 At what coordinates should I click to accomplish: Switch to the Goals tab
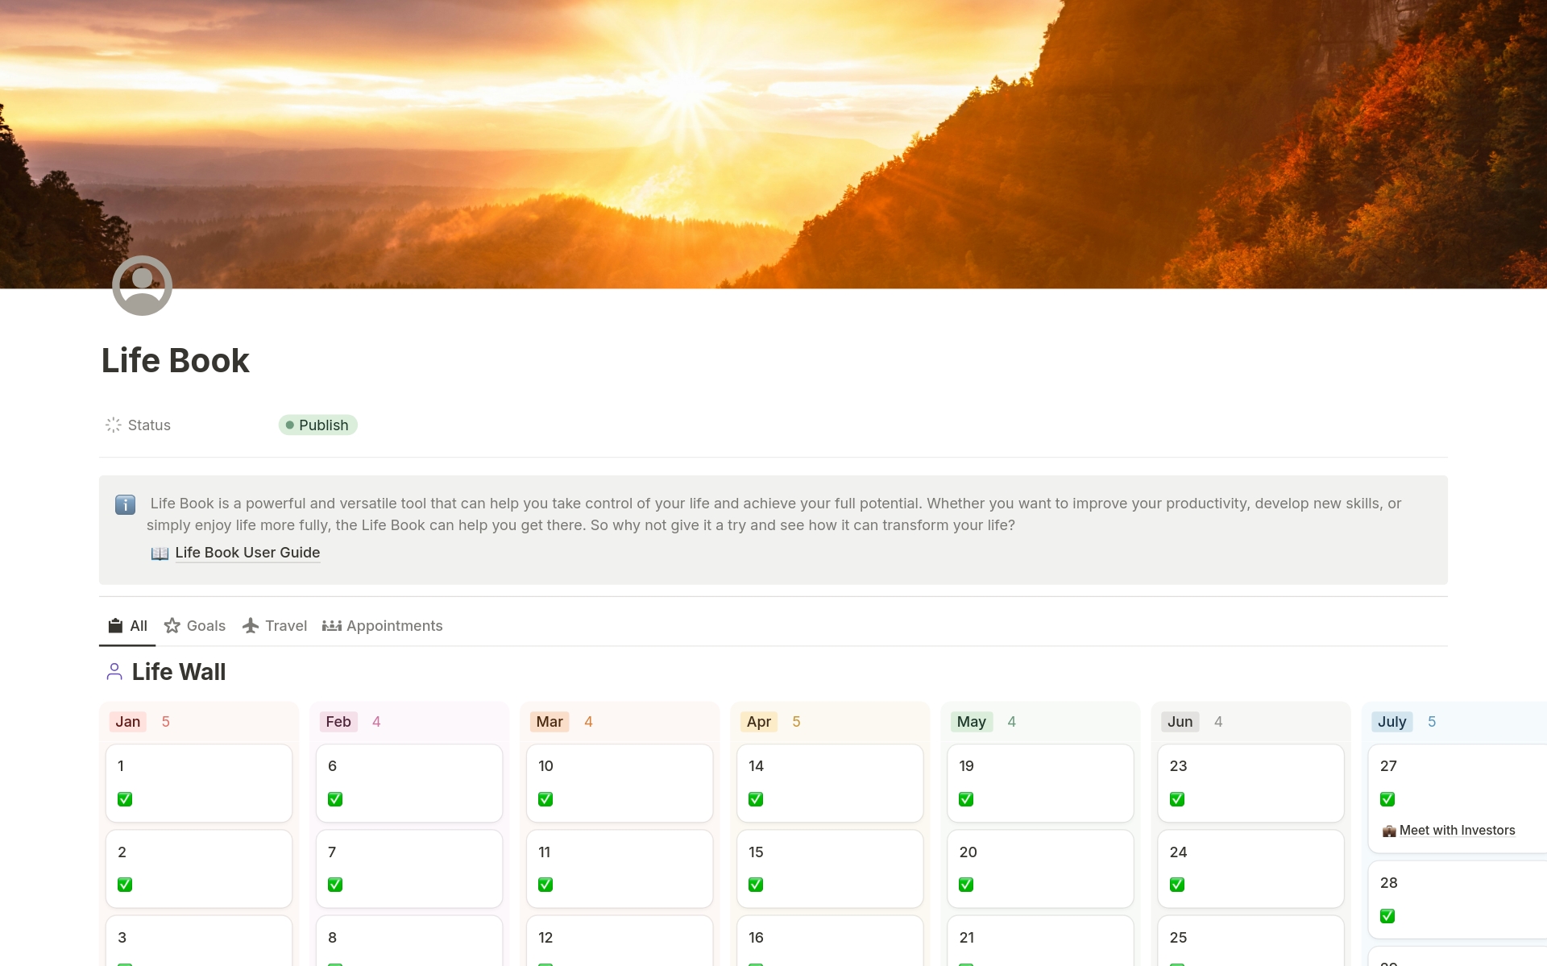[x=205, y=625]
